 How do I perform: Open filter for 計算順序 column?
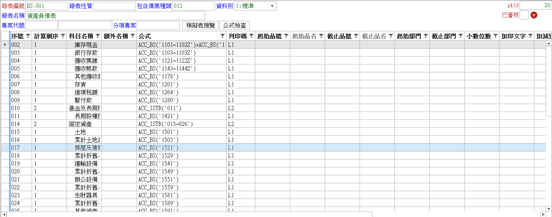63,36
